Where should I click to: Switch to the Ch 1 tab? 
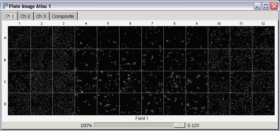[10, 16]
